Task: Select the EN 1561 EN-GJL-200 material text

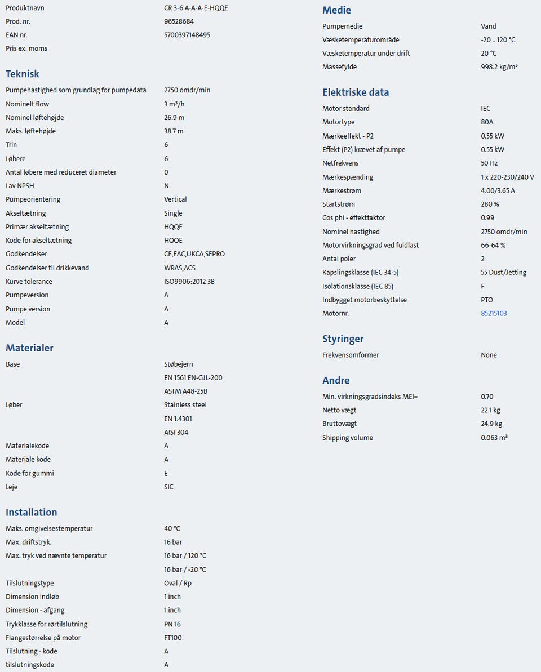Action: pyautogui.click(x=193, y=377)
